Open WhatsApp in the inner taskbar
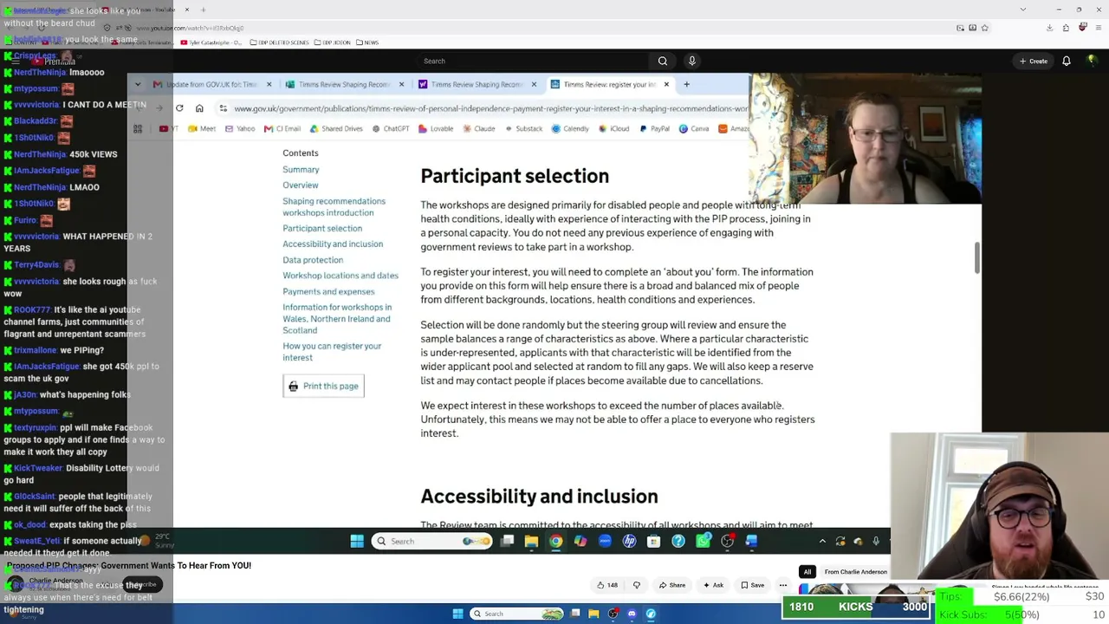The width and height of the screenshot is (1109, 624). click(x=704, y=542)
